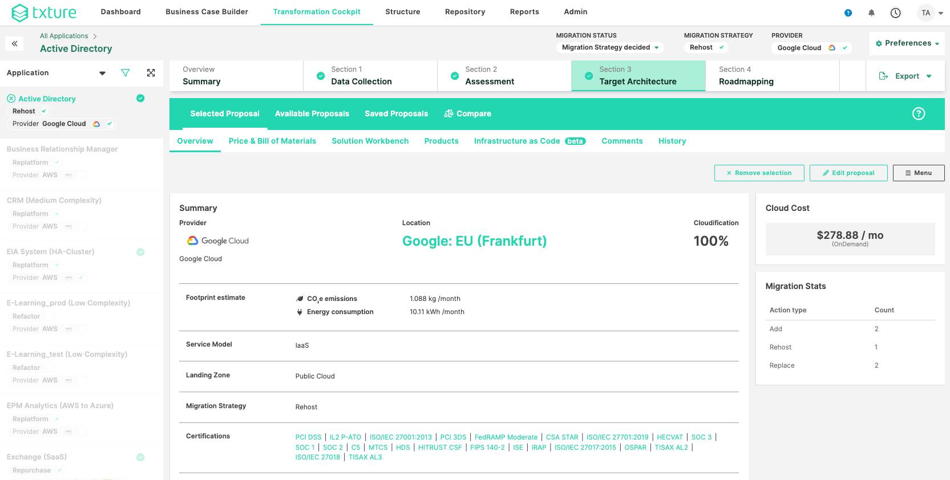Viewport: 950px width, 480px height.
Task: Click the txture logo
Action: (x=44, y=12)
